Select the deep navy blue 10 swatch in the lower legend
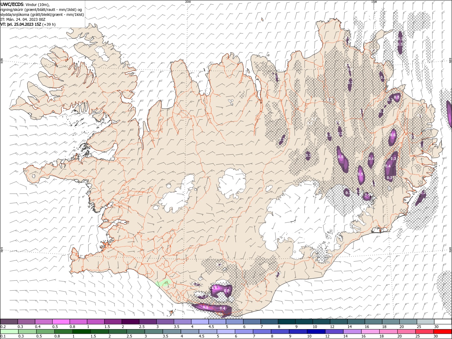This screenshot has width=452, height=339. click(316, 332)
